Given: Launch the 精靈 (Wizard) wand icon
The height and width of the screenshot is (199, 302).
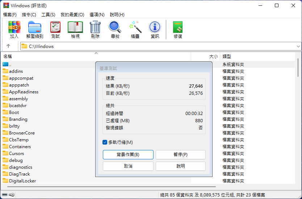Looking at the screenshot, I should (x=135, y=28).
